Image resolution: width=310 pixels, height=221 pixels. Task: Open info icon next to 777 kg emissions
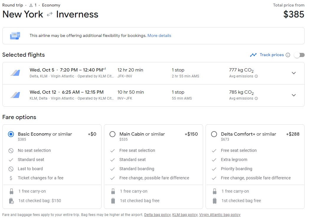256,76
